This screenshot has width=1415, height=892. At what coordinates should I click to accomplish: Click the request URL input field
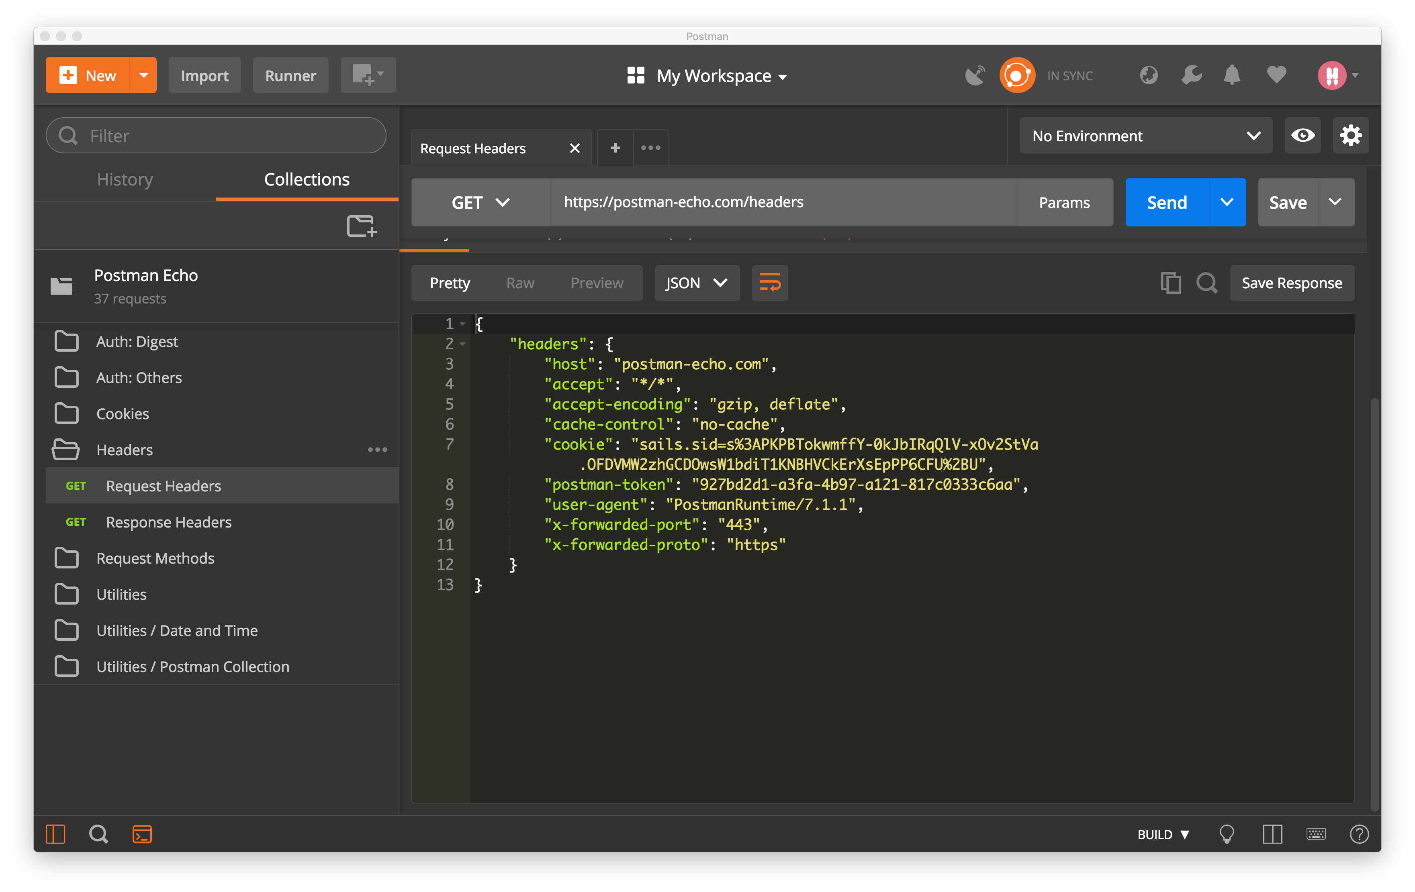(x=781, y=202)
